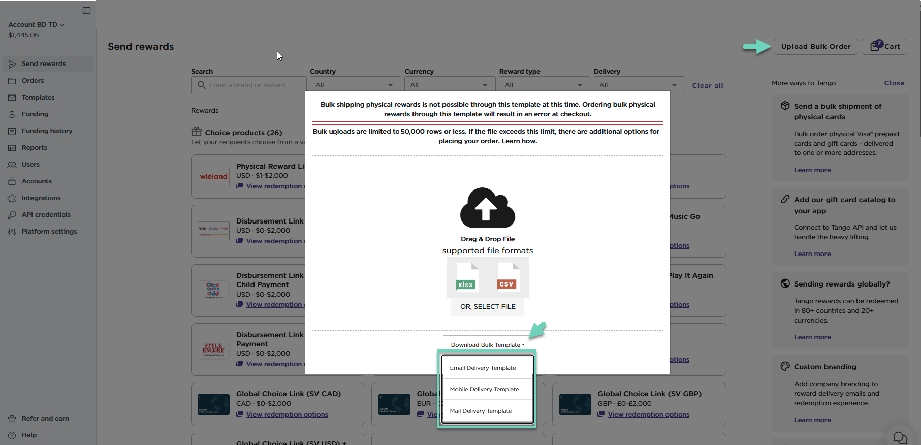Select Mail Delivery Template option
The height and width of the screenshot is (445, 921).
[481, 411]
